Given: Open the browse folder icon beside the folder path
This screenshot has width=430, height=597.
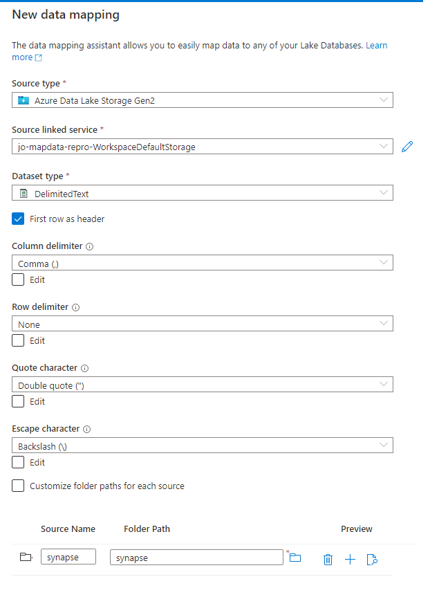Looking at the screenshot, I should pyautogui.click(x=295, y=556).
